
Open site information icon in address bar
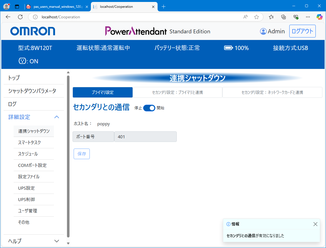[x=35, y=17]
